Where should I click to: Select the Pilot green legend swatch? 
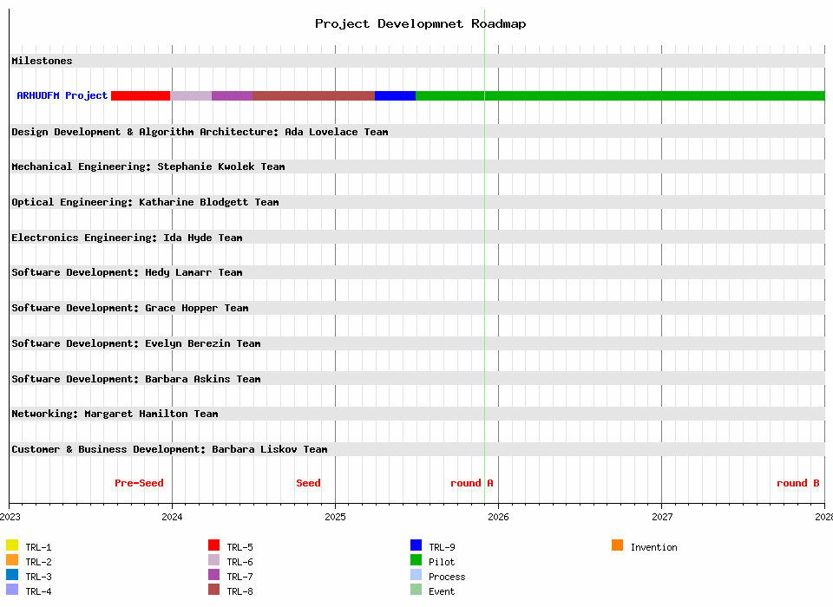(x=416, y=560)
